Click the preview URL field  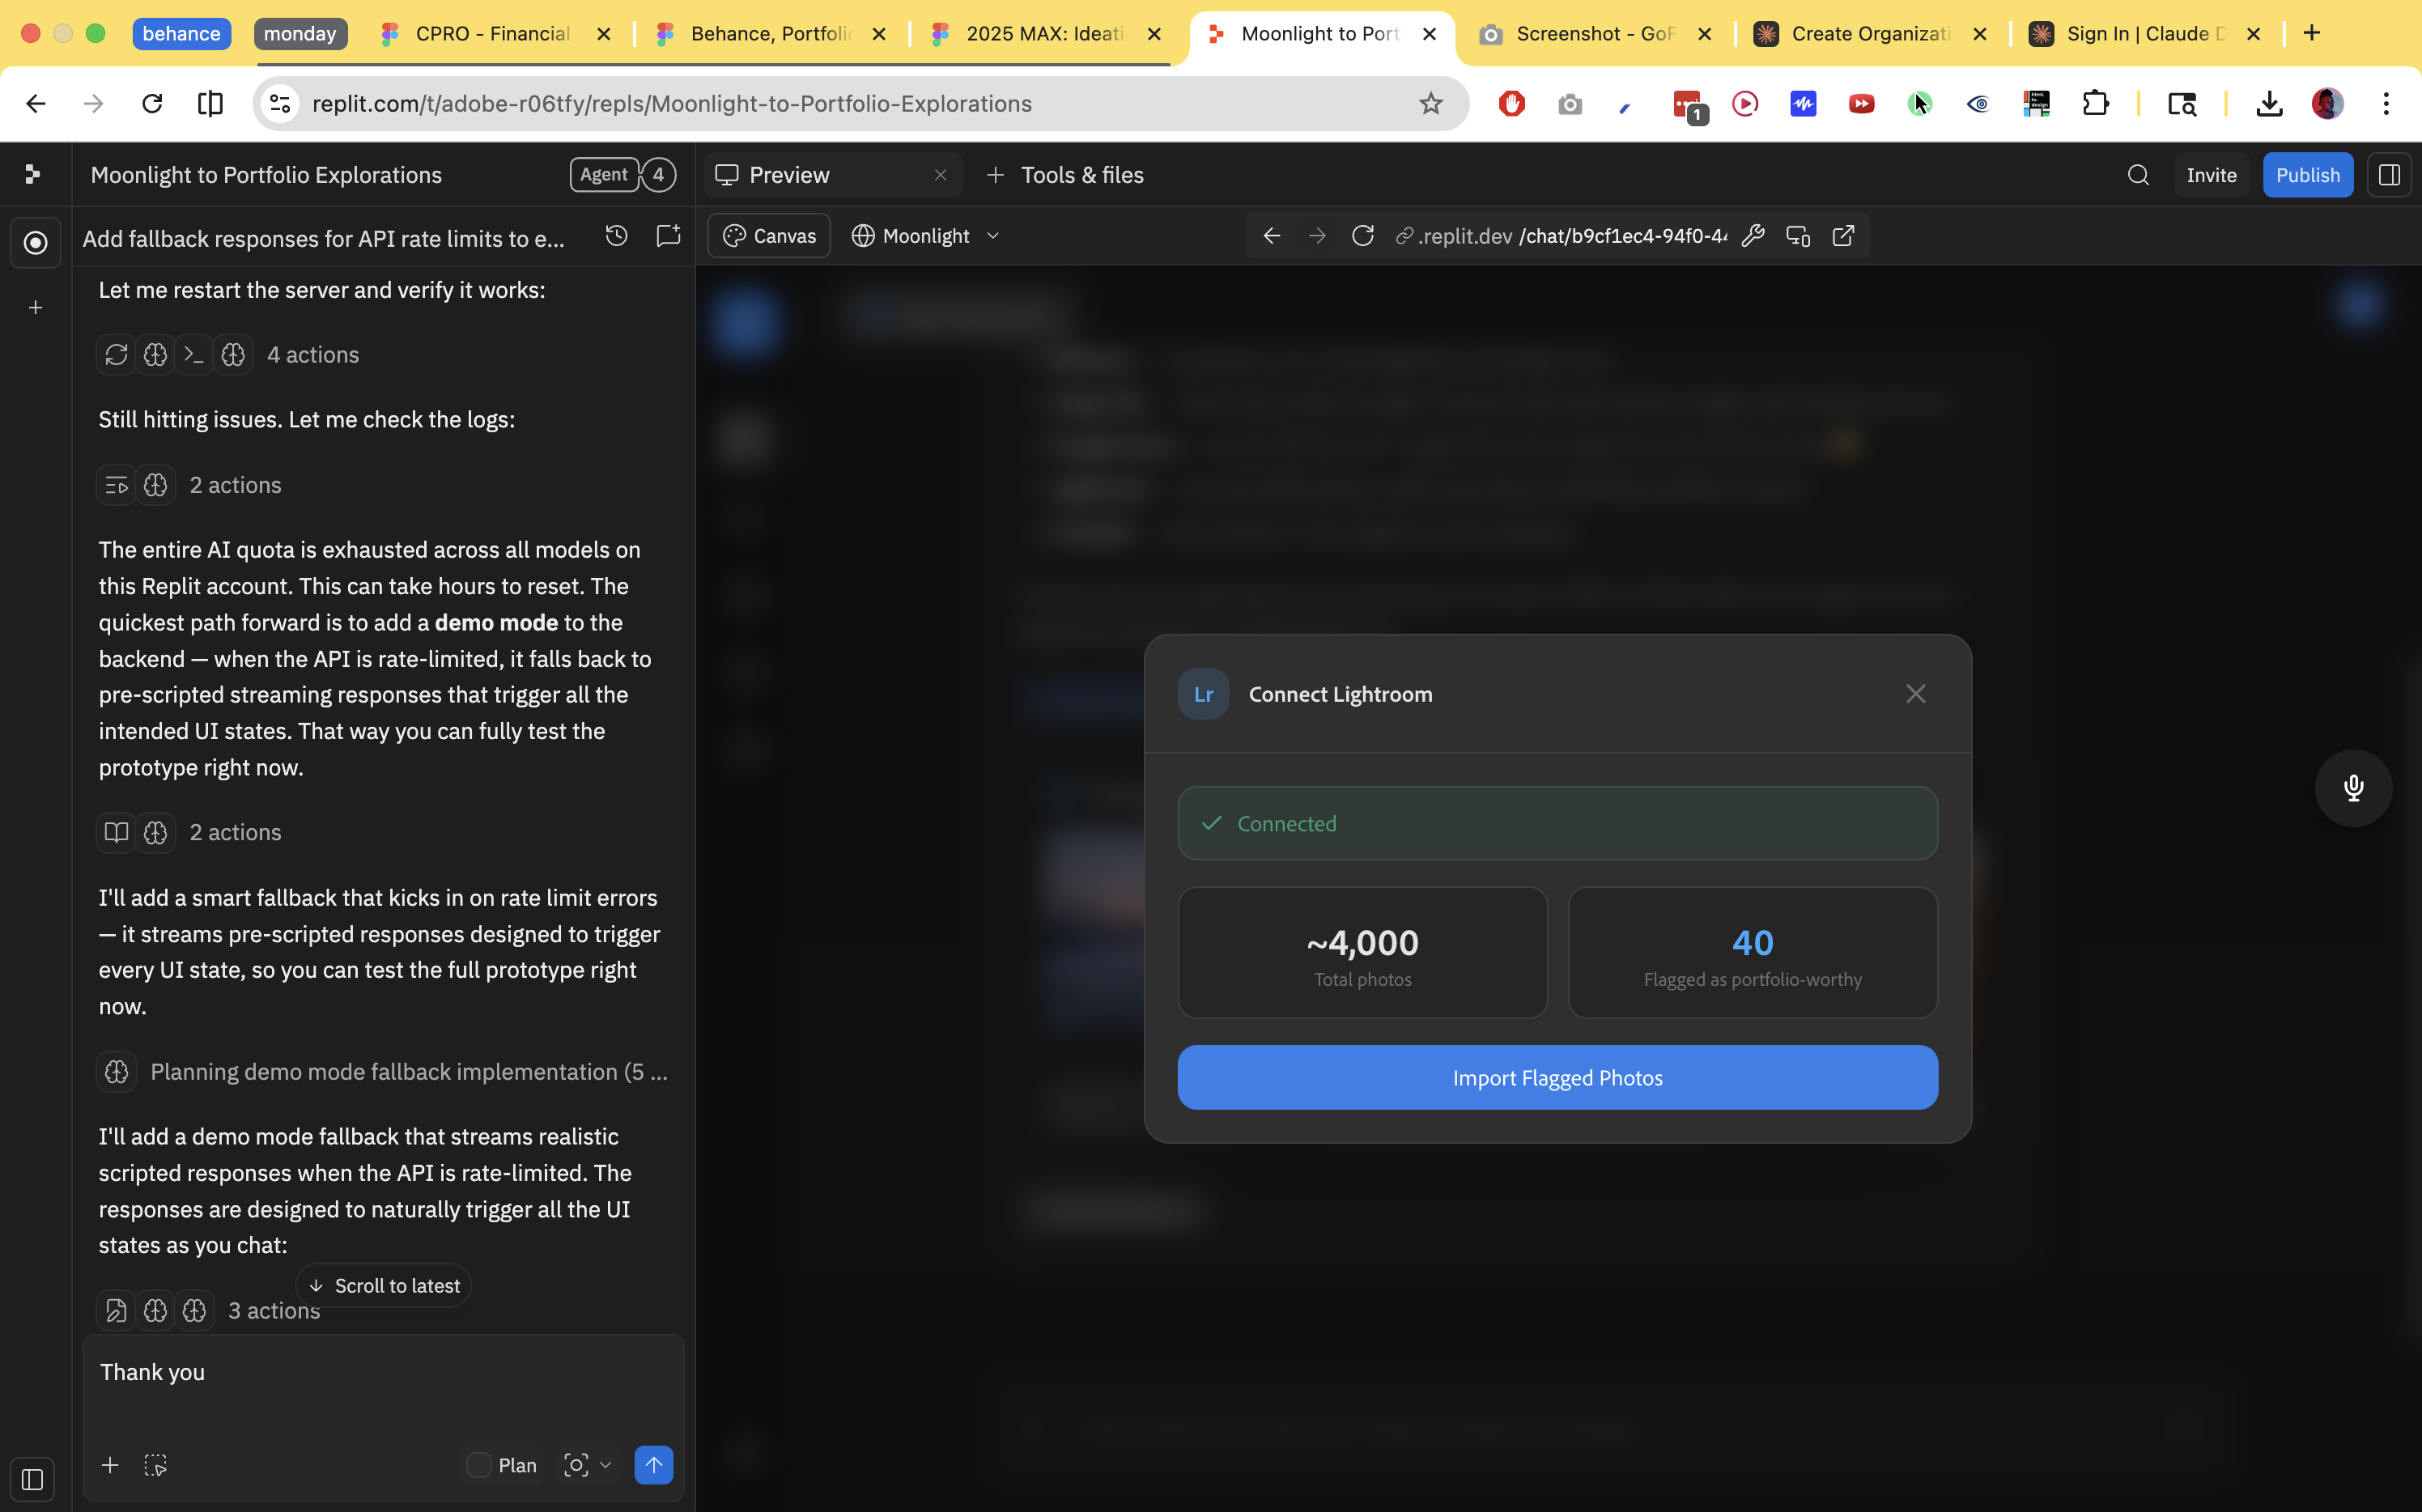click(x=1561, y=236)
